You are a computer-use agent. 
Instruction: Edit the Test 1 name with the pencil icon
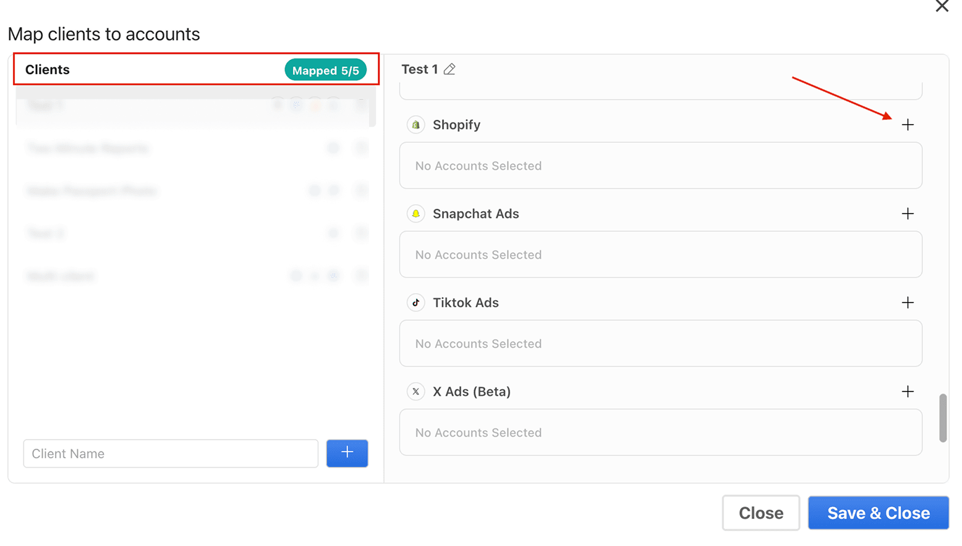(449, 69)
